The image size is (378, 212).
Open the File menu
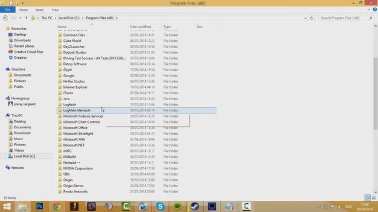click(8, 10)
